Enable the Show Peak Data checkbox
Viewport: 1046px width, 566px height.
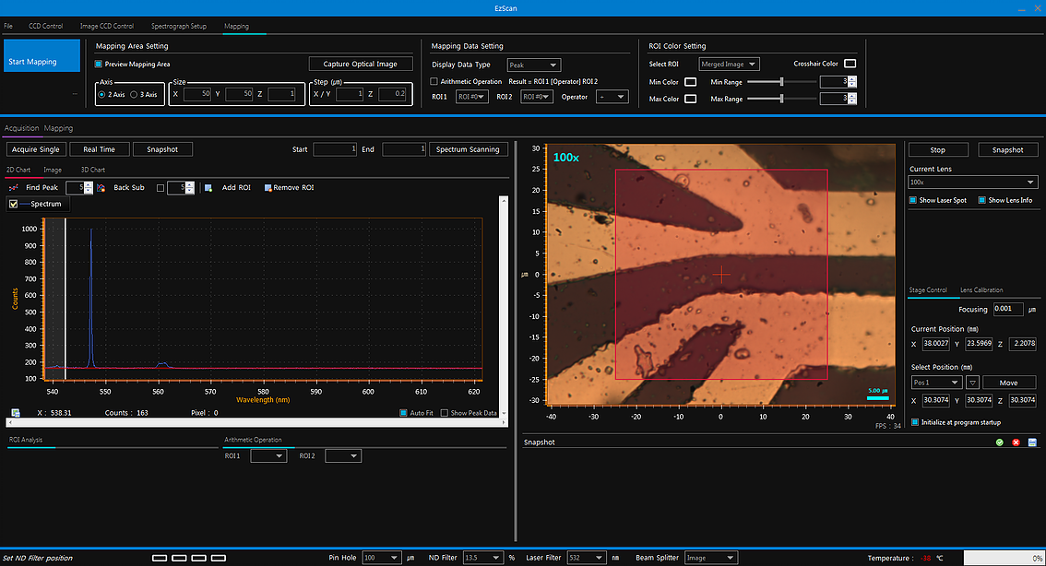(445, 413)
